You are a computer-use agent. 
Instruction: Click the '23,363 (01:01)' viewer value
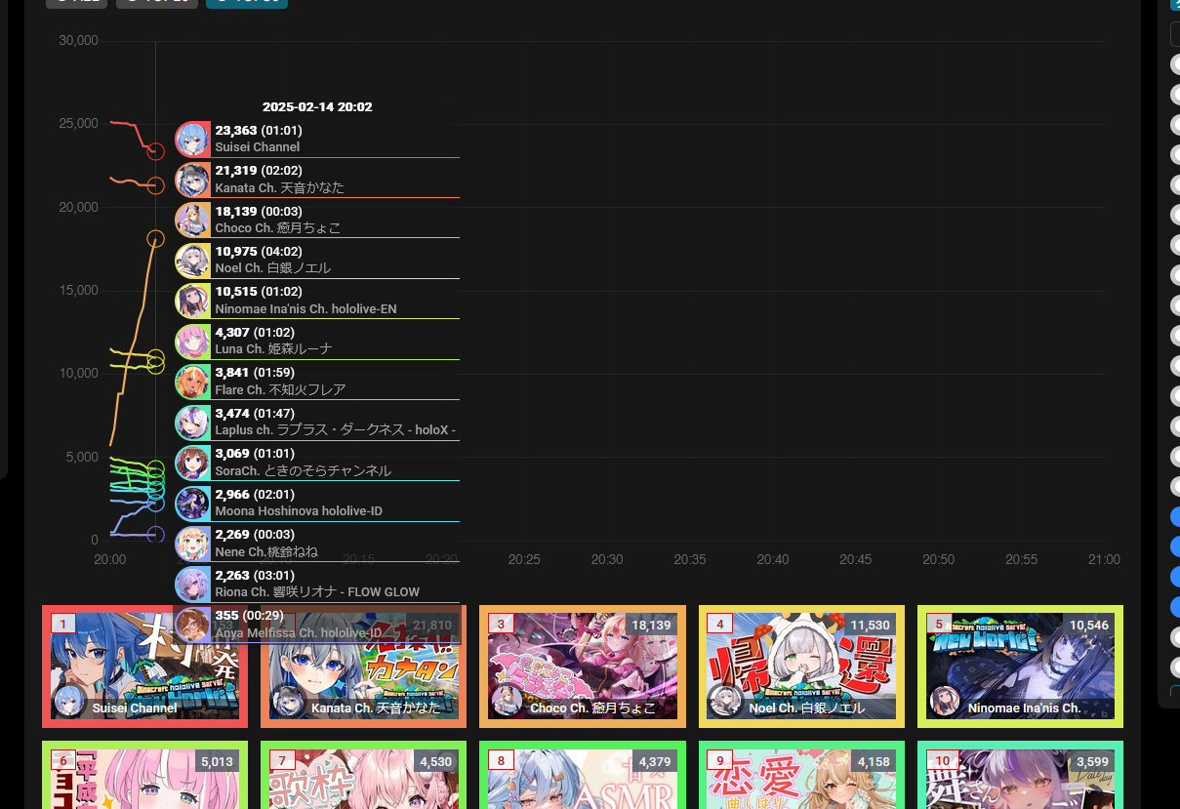point(259,130)
